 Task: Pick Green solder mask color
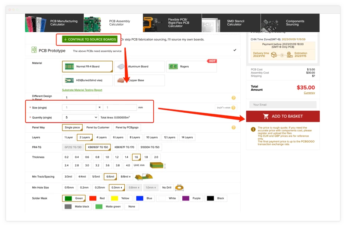coord(74,198)
